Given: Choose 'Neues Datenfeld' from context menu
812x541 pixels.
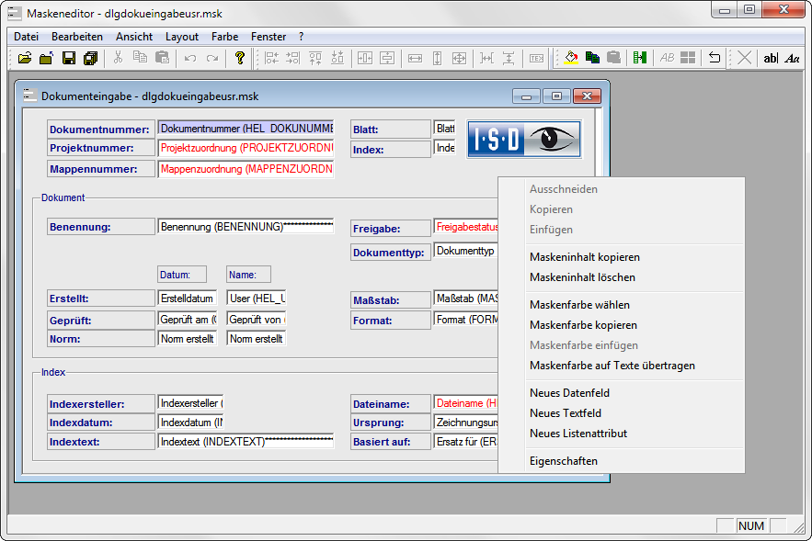Looking at the screenshot, I should [569, 393].
